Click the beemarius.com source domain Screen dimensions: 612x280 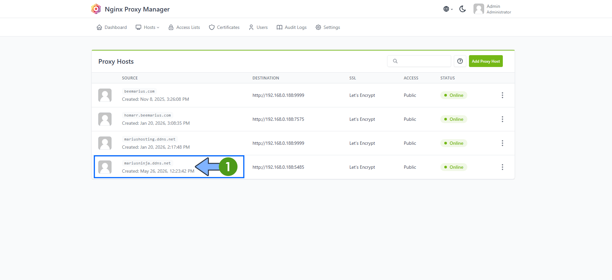[139, 91]
